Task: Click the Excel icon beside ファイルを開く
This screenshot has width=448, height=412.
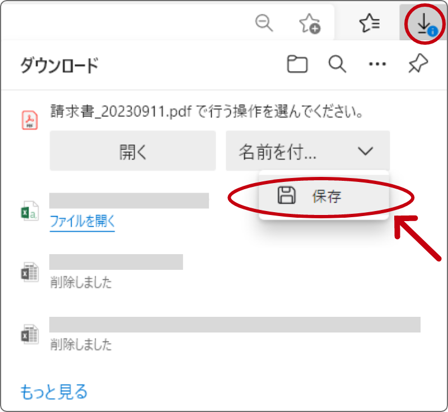Action: pyautogui.click(x=30, y=210)
